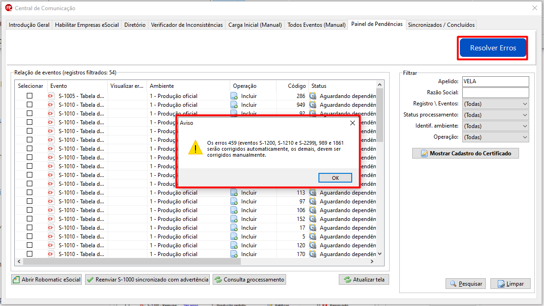This screenshot has width=544, height=306.
Task: Confirm the Aviso dialog with OK
Action: [x=335, y=177]
